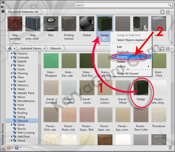Select the Hedge material in Sitework library
Image resolution: width=175 pixels, height=152 pixels.
tap(141, 88)
